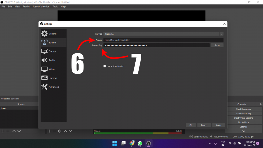Enable the Use authentication checkbox

click(x=105, y=66)
